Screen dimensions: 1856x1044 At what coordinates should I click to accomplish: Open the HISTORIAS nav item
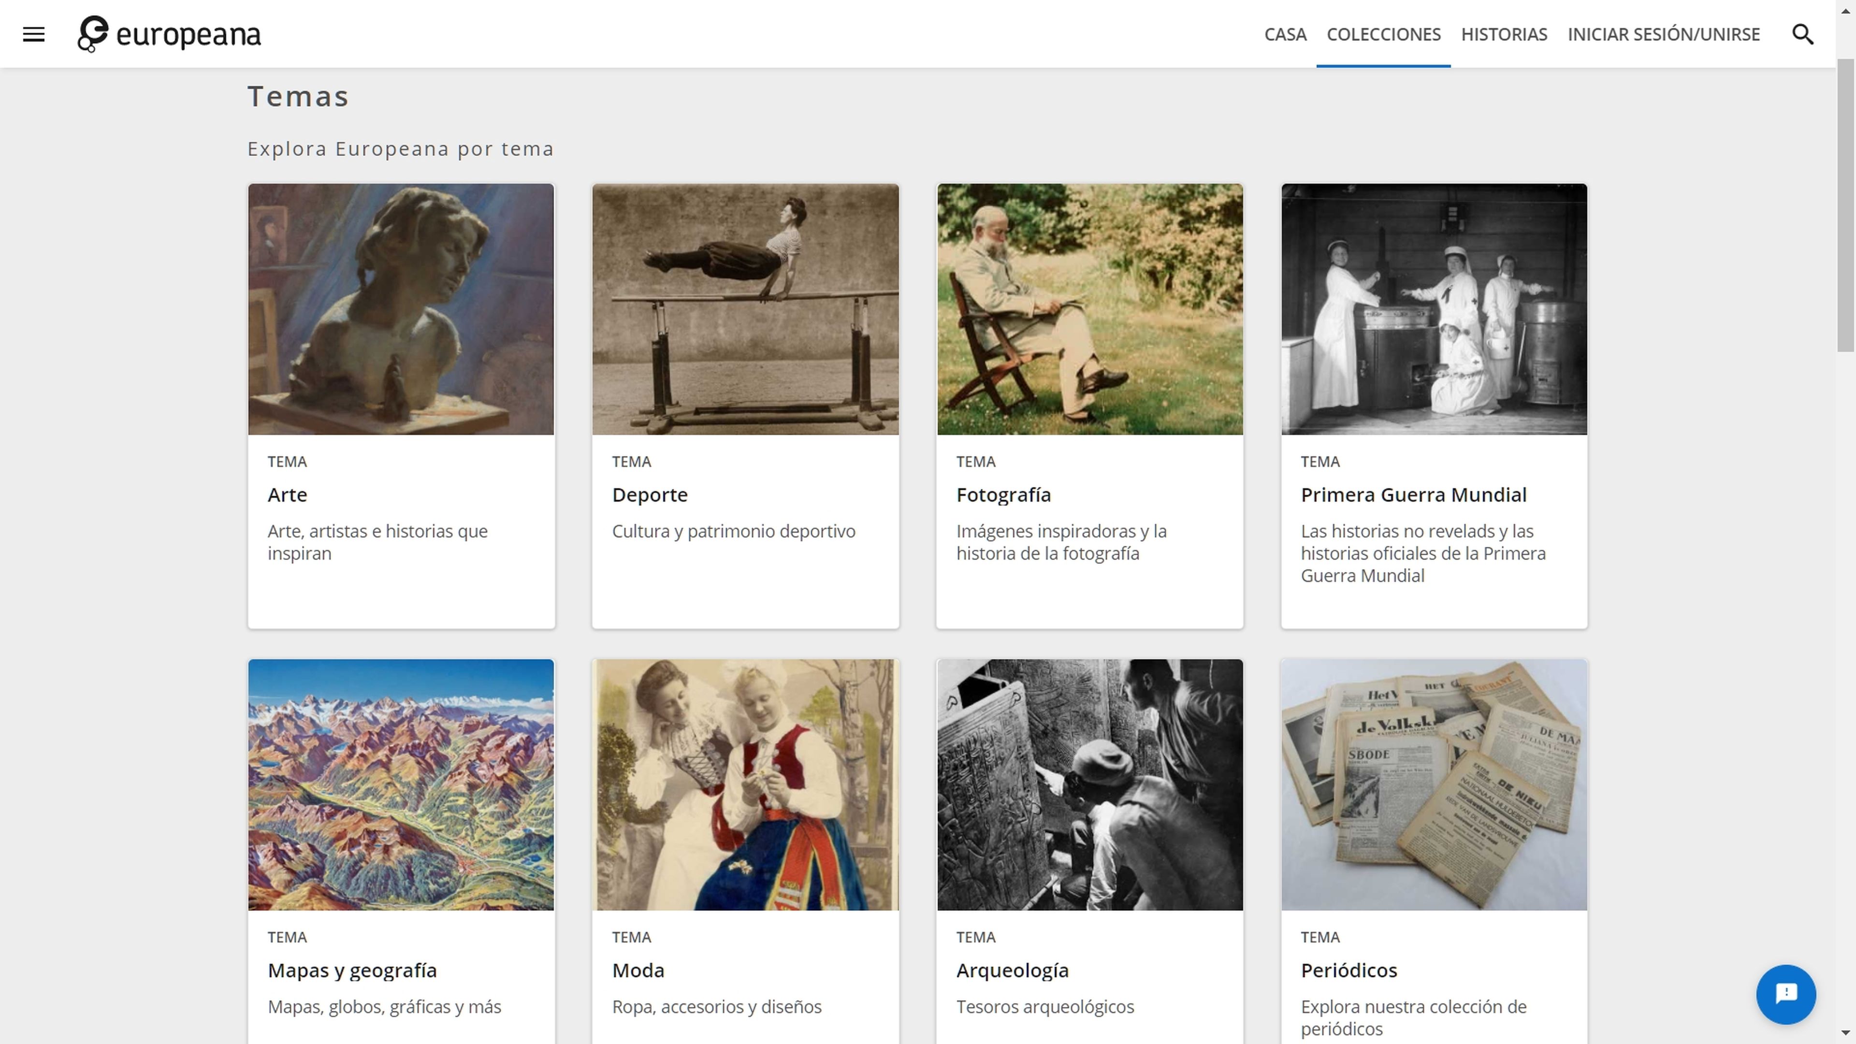coord(1504,34)
